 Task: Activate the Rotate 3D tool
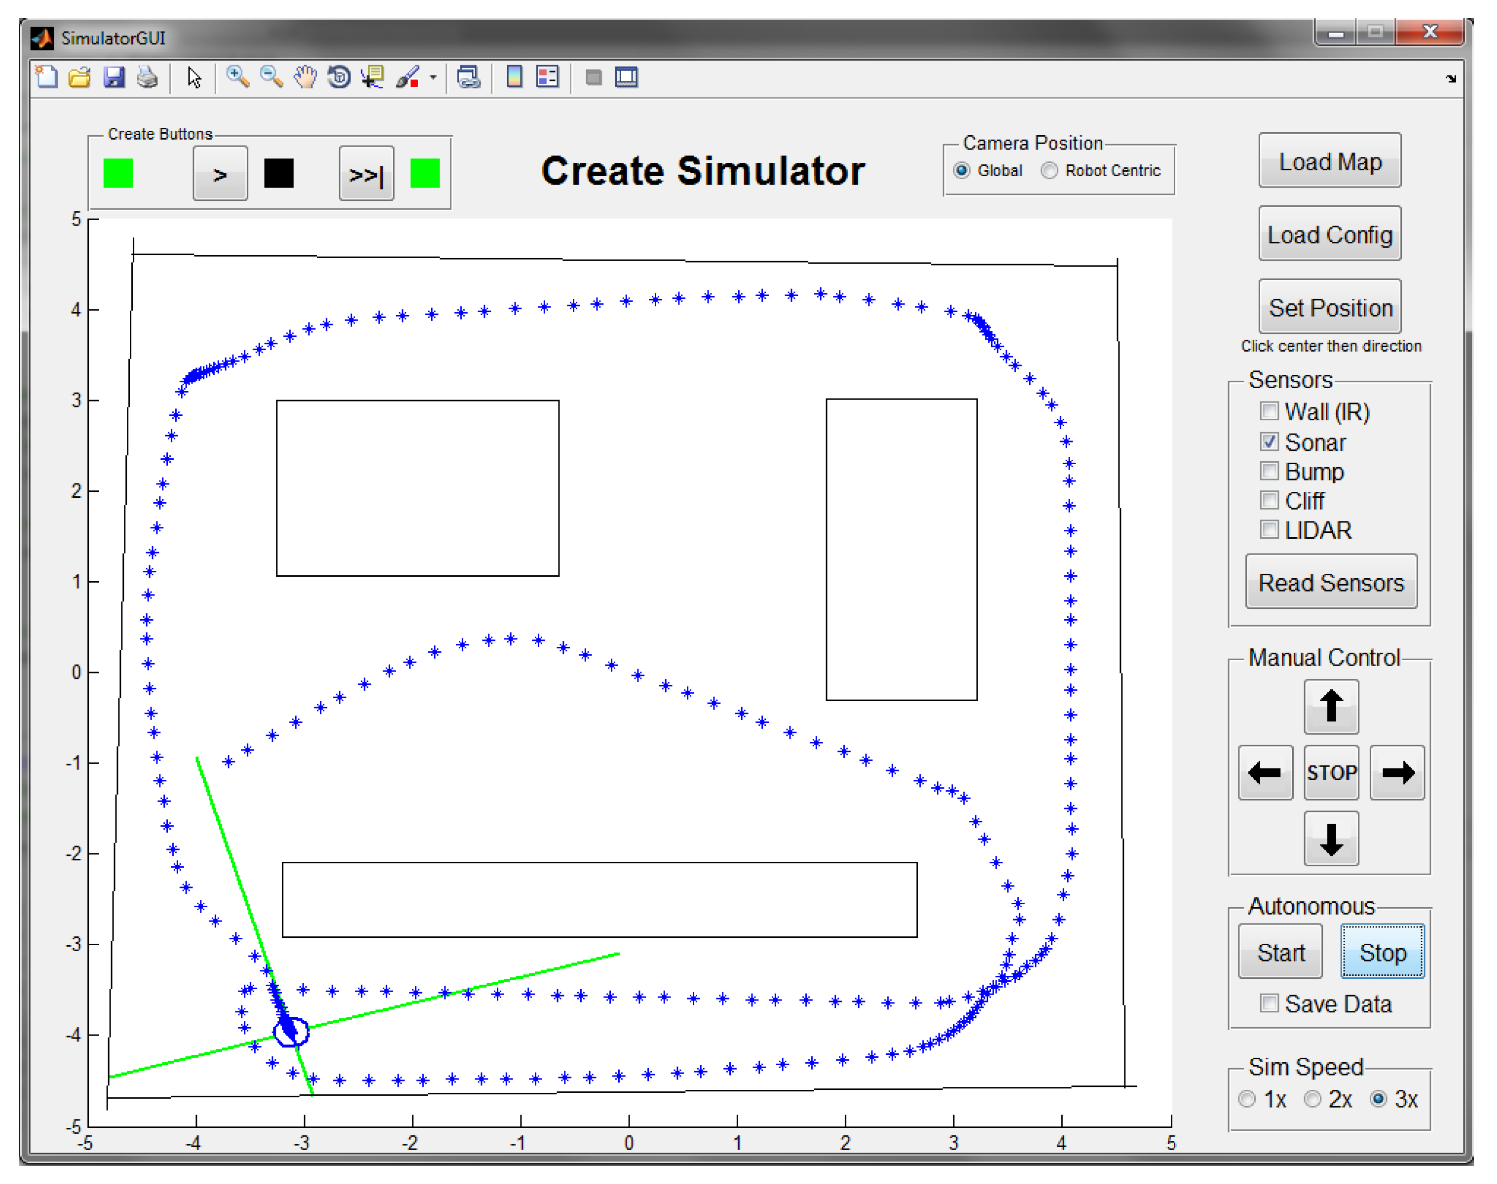(x=339, y=77)
